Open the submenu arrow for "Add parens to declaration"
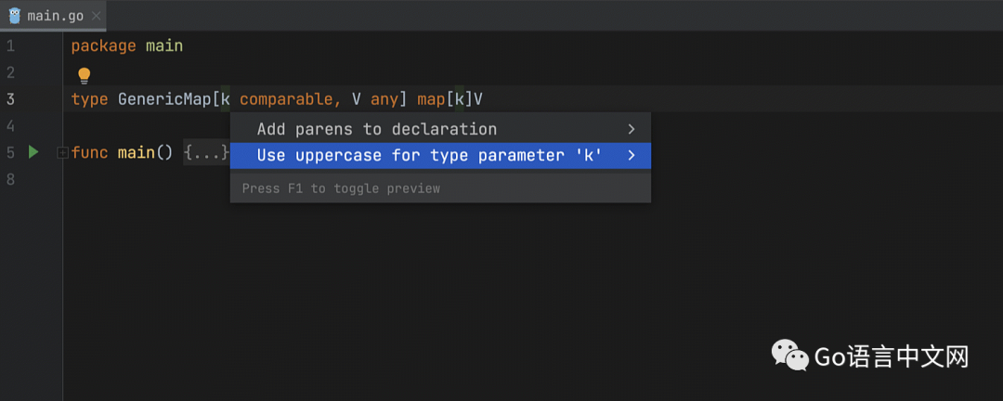The width and height of the screenshot is (1003, 401). pyautogui.click(x=632, y=129)
